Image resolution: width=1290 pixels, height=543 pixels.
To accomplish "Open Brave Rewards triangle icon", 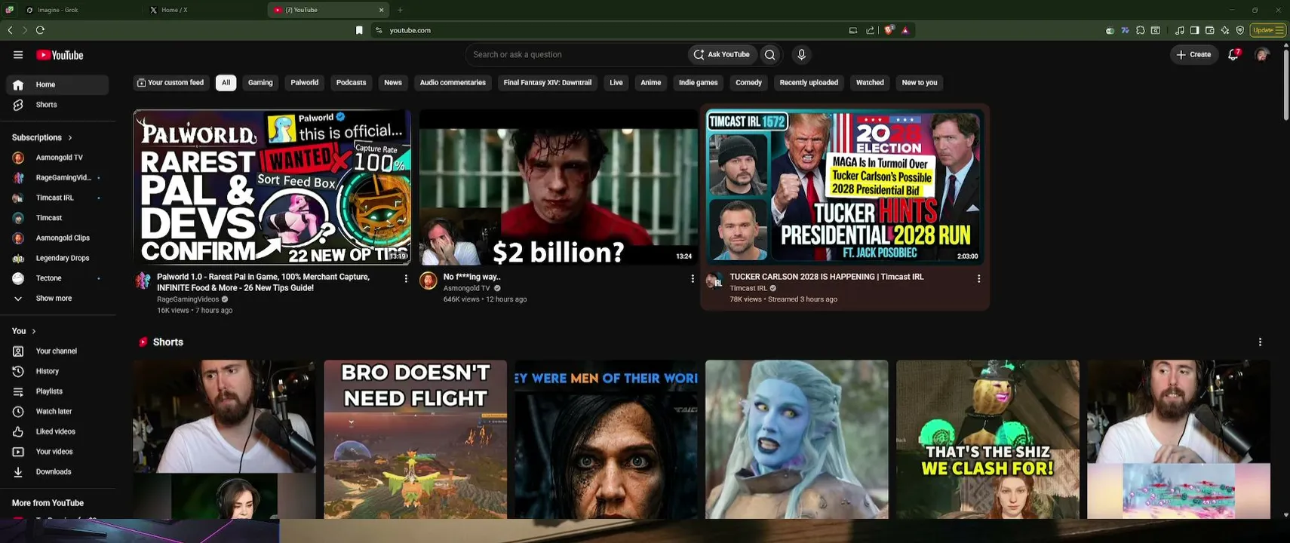I will pyautogui.click(x=905, y=30).
